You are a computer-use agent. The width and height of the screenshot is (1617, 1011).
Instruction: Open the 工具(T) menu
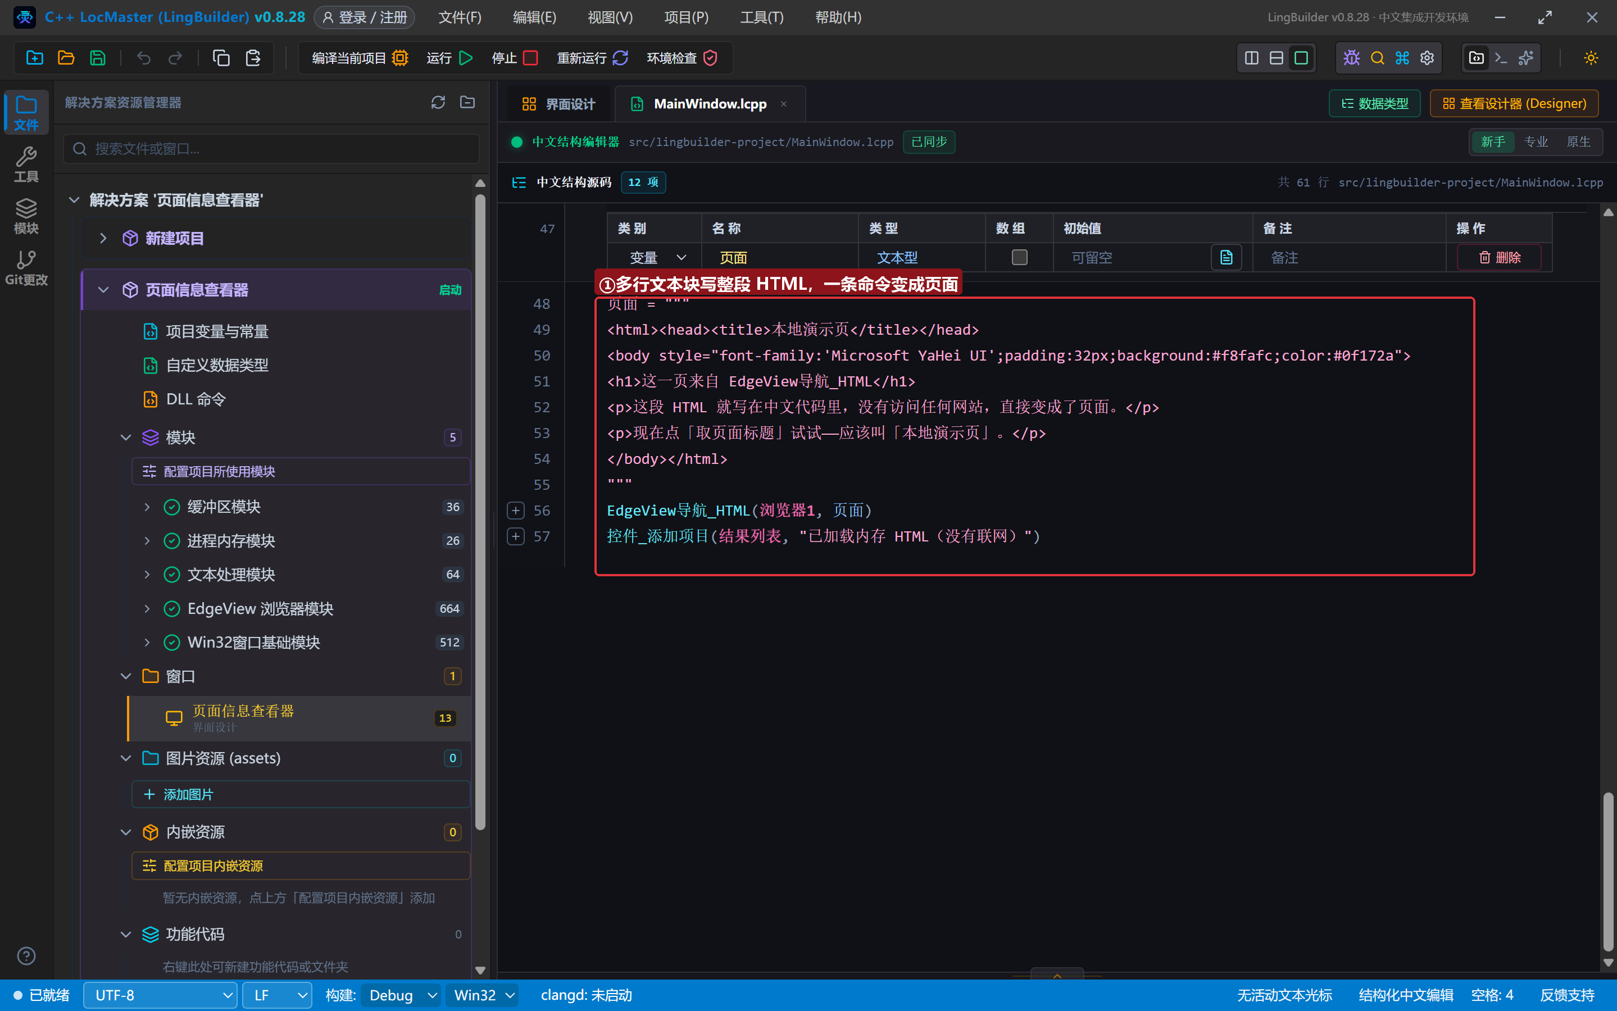[761, 17]
